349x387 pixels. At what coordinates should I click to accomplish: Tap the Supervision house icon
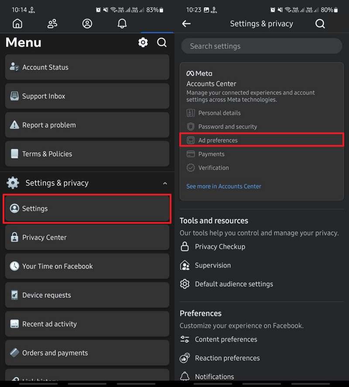pyautogui.click(x=185, y=265)
